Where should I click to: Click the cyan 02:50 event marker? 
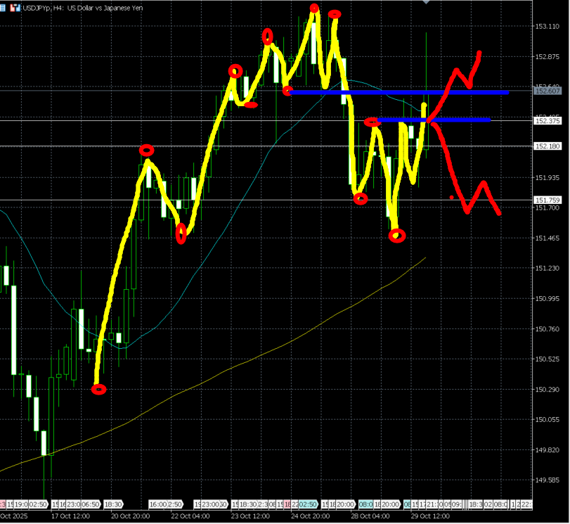coord(307,504)
